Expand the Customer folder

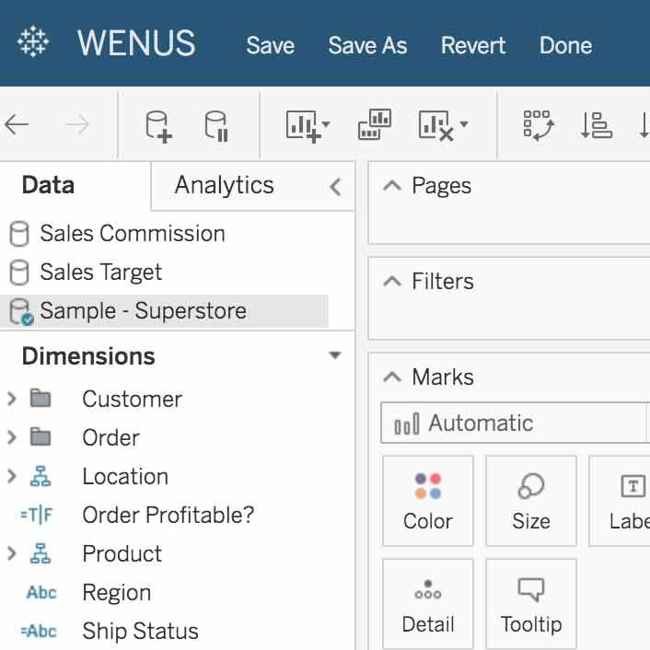(x=12, y=400)
